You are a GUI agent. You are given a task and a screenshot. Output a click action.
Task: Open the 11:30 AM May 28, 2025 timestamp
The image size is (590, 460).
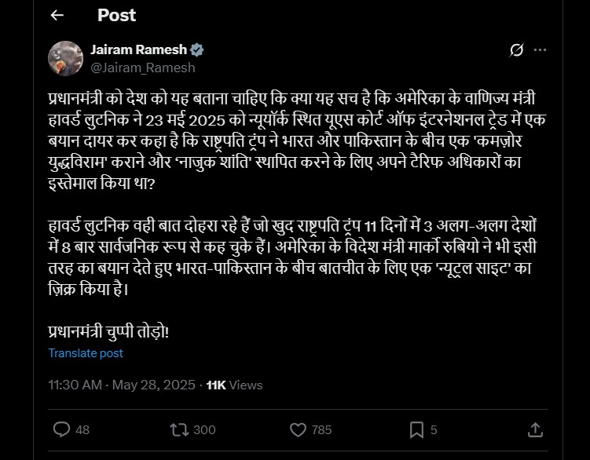(121, 385)
